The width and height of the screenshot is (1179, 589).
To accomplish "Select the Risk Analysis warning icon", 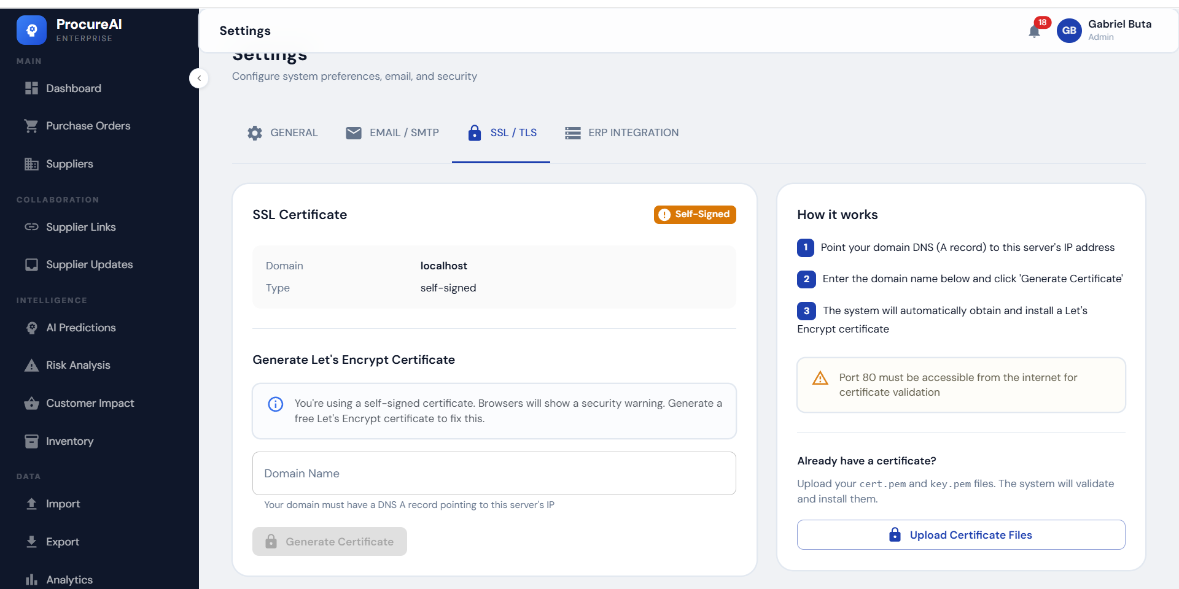I will 31,365.
